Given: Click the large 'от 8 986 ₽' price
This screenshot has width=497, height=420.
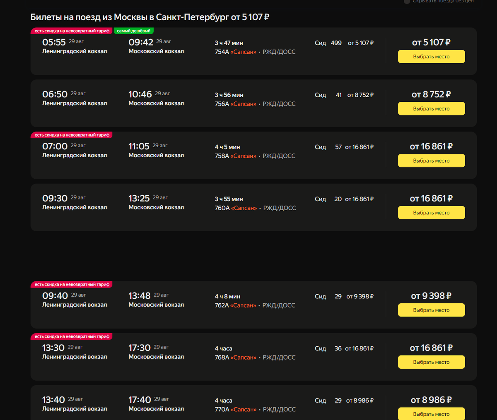Looking at the screenshot, I should point(431,400).
